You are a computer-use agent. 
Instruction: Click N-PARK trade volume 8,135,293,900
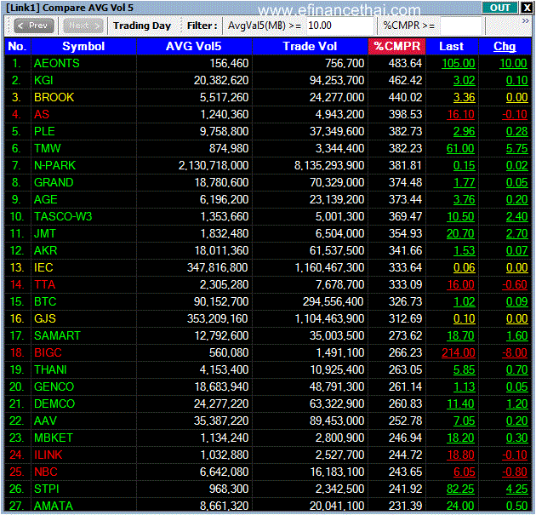pos(329,165)
